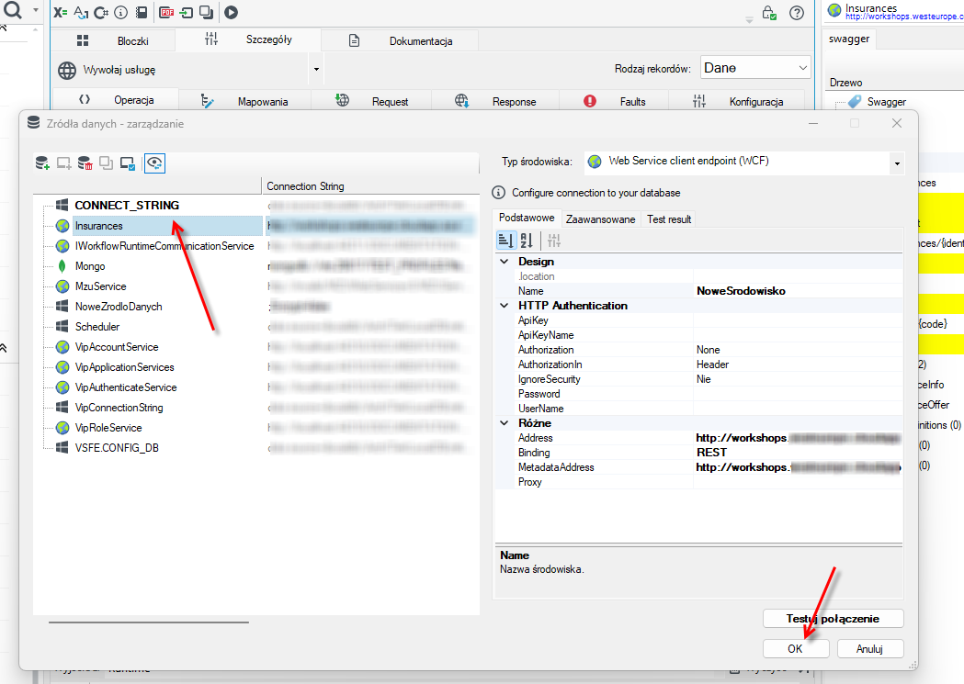Click the Testuj połączenie button

(x=834, y=619)
